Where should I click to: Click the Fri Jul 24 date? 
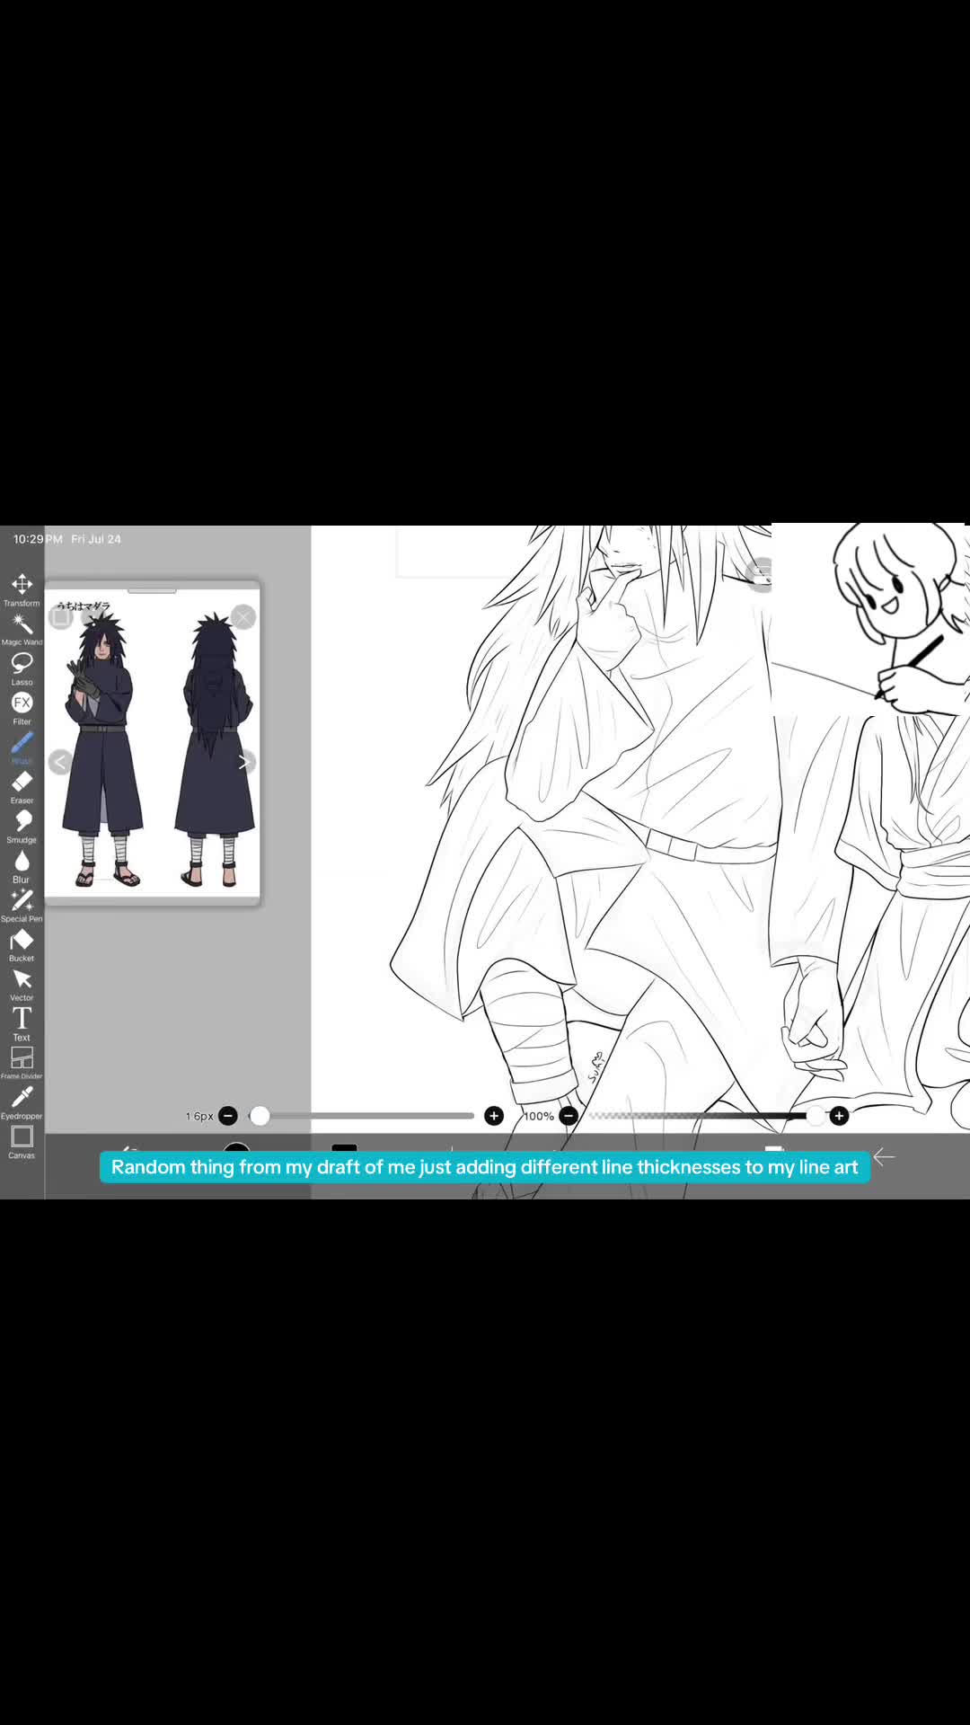click(96, 539)
